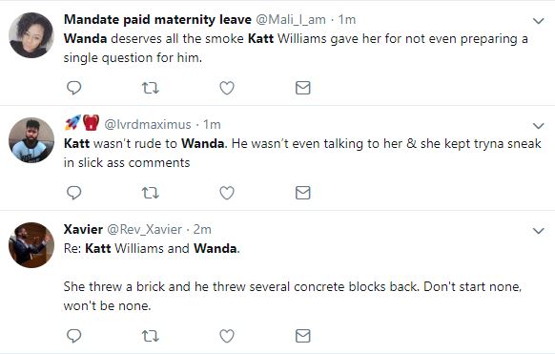
Task: Open the @lvrdmaximus handle link
Action: (148, 125)
